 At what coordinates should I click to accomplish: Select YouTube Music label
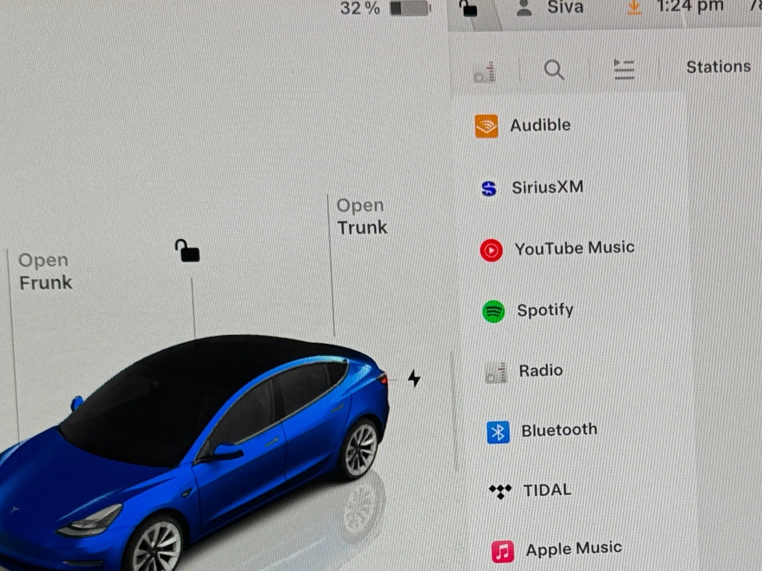click(x=574, y=248)
